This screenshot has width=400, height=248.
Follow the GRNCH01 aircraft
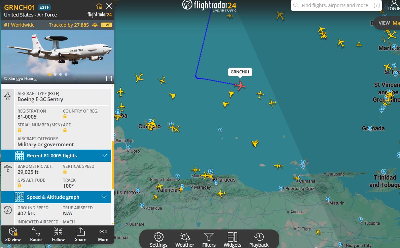58,235
